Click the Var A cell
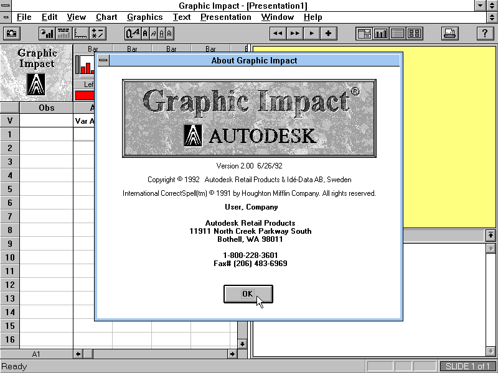 84,121
